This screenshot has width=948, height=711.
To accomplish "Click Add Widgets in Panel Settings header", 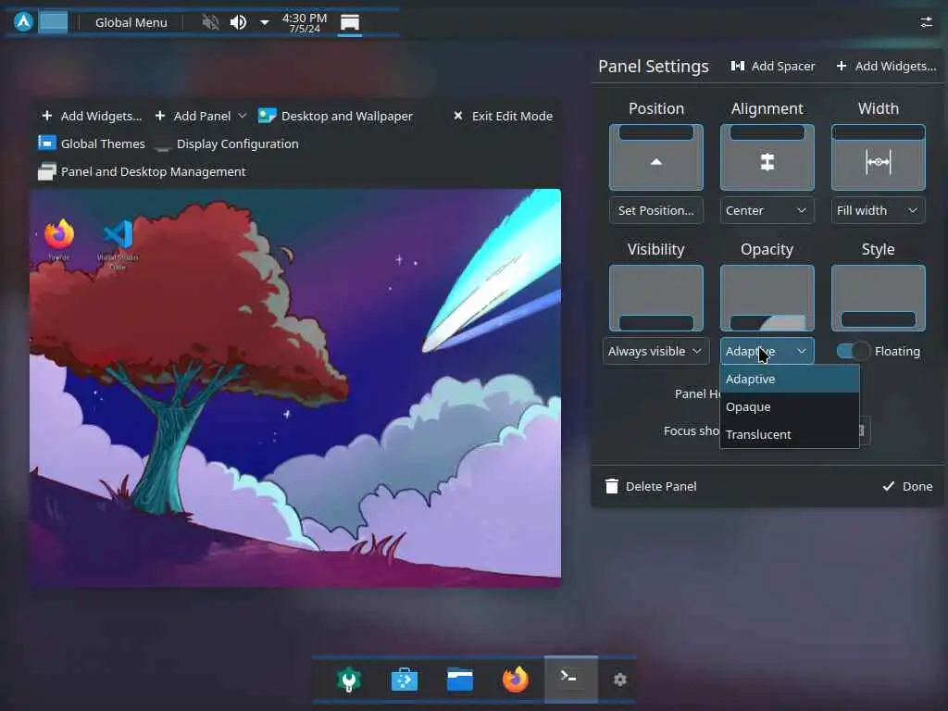I will (886, 66).
